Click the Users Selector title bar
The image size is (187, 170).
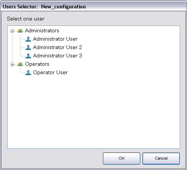[93, 6]
